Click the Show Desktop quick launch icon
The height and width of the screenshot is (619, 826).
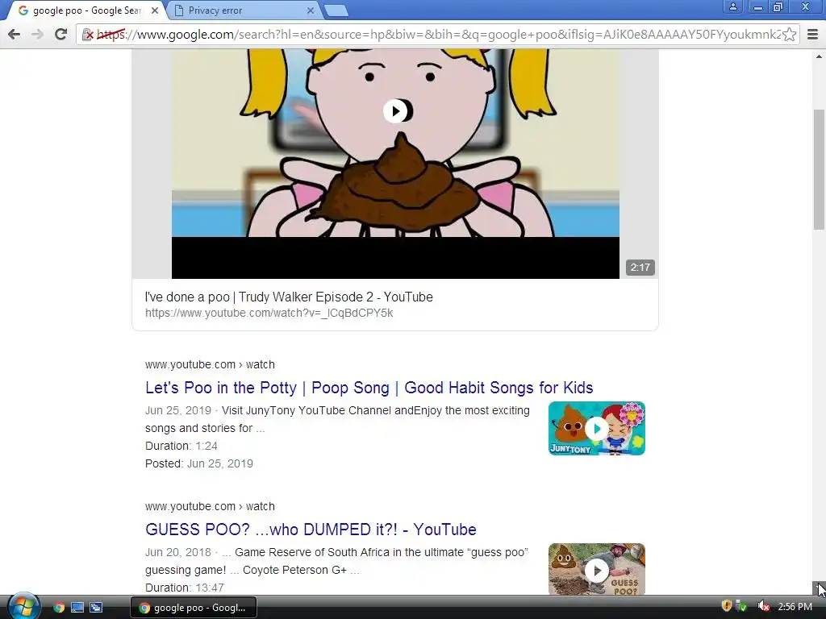(x=77, y=608)
